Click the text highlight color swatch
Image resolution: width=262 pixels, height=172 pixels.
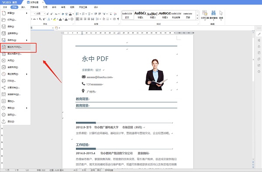(x=55, y=19)
